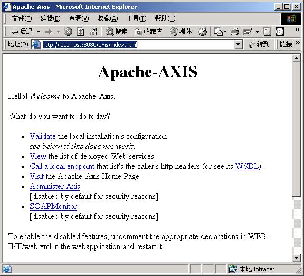Viewport: 304px width, 276px height.
Task: Click the 'What do you want to do today?' text
Action: coord(59,116)
